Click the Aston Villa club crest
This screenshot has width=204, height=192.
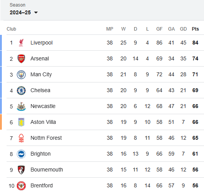pyautogui.click(x=21, y=122)
